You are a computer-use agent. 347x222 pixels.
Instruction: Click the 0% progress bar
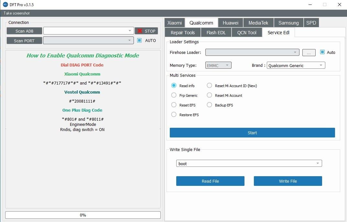tap(83, 215)
